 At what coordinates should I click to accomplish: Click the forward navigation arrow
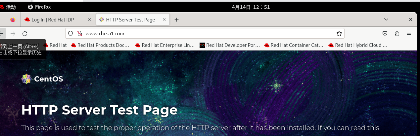13,33
